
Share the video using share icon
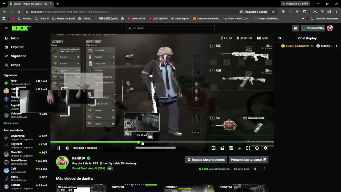[255, 169]
